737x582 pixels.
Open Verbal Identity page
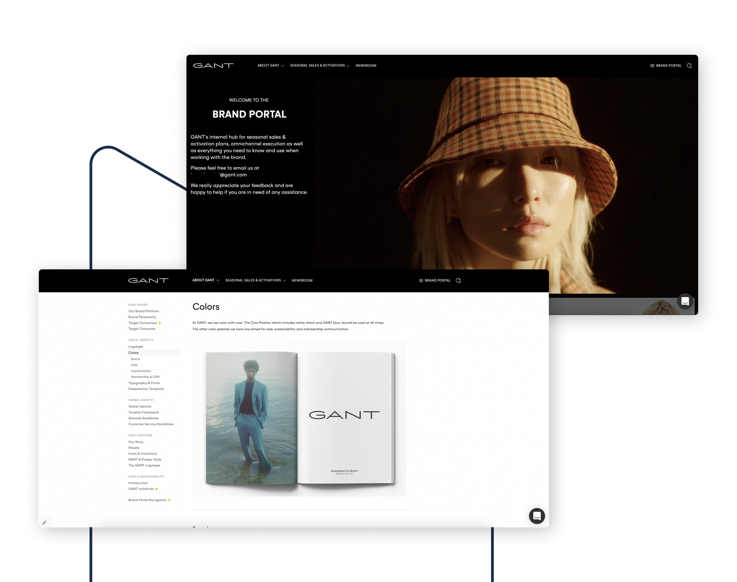coord(140,407)
